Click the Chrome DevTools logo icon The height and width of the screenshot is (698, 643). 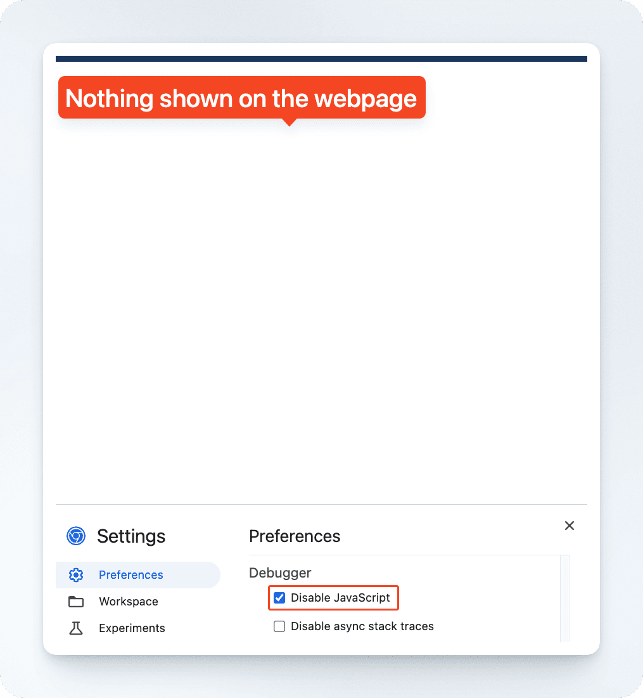(76, 536)
